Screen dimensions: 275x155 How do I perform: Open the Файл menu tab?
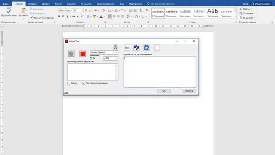coord(6,4)
